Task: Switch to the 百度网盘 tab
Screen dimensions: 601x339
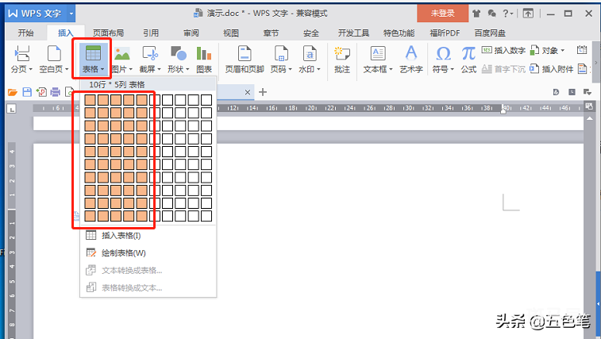Action: 490,33
